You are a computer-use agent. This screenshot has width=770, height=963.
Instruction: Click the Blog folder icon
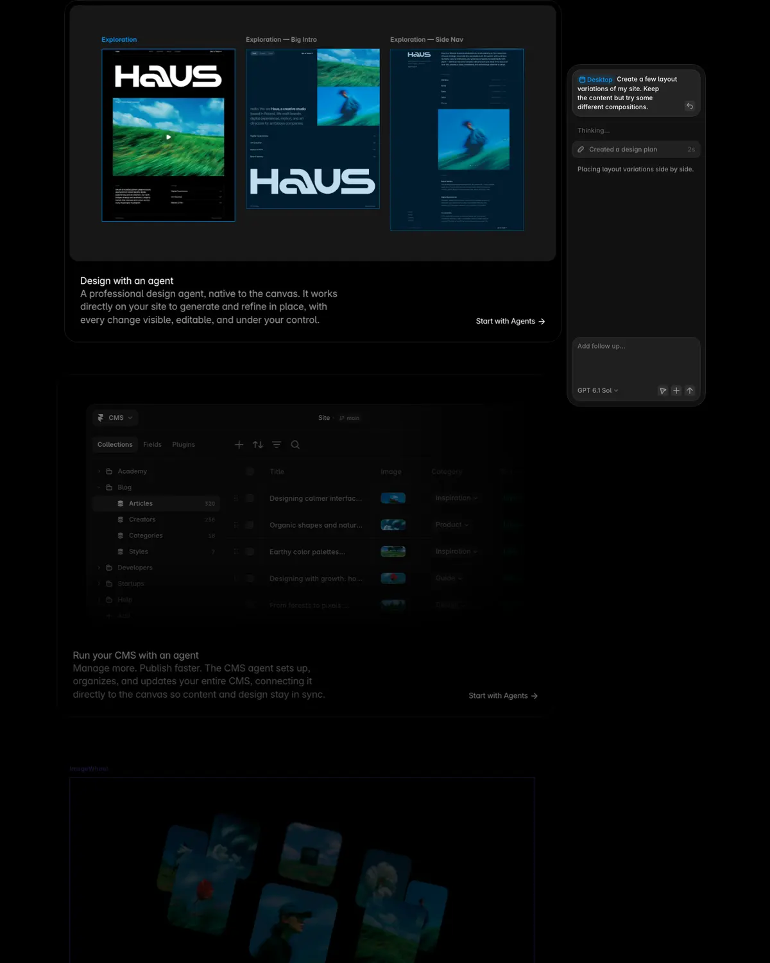pyautogui.click(x=109, y=487)
